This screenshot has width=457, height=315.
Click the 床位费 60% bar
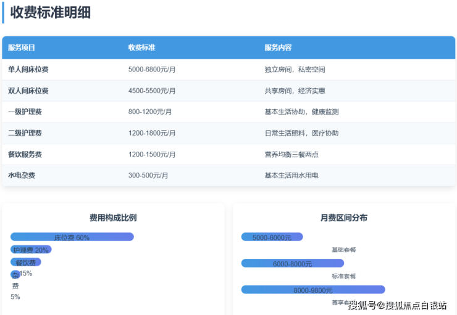72,237
